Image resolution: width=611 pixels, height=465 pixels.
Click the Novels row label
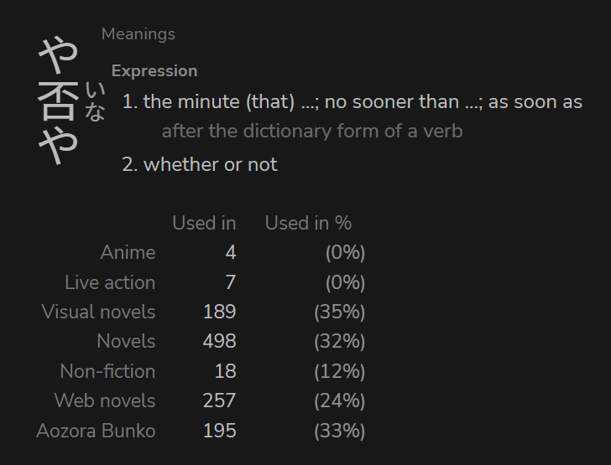pos(126,341)
